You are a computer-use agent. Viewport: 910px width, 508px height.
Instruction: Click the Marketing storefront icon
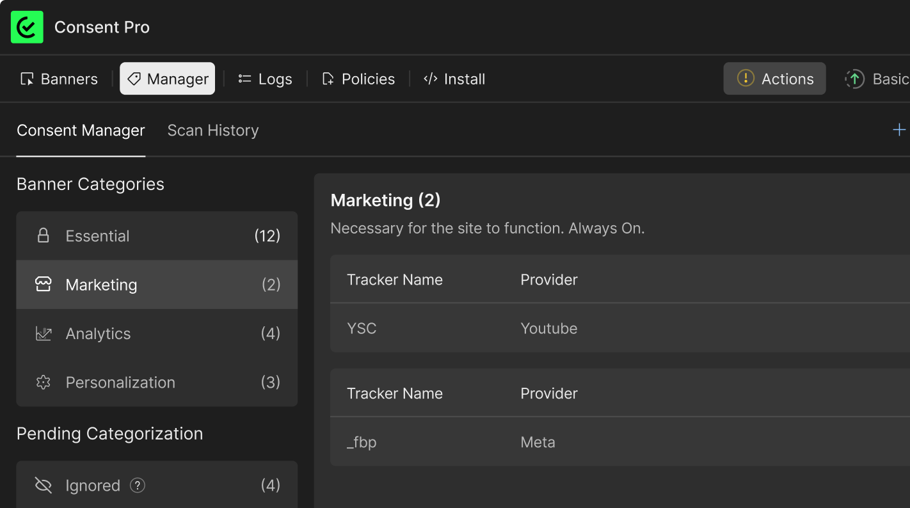(x=44, y=285)
